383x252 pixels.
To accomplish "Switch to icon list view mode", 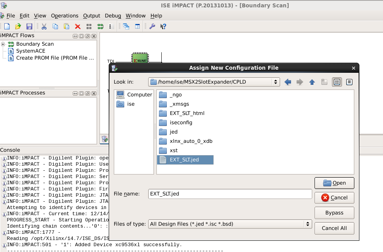I will [x=337, y=82].
